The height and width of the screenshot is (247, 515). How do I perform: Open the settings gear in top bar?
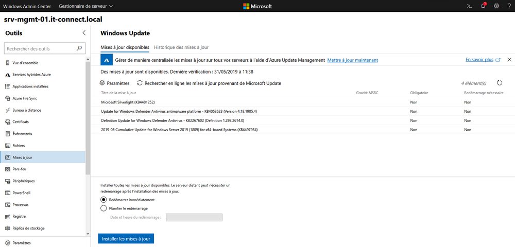pos(496,6)
